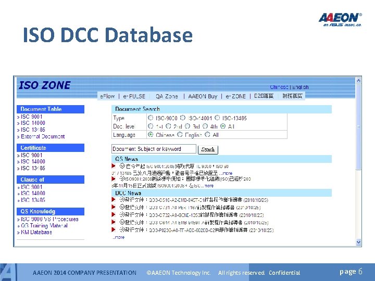
Task: Open ISO 14000 under Document Table
Action: click(x=33, y=123)
